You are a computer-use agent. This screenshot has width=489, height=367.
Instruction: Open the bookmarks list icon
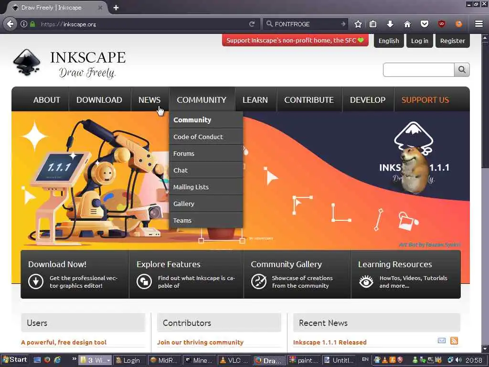click(x=372, y=24)
